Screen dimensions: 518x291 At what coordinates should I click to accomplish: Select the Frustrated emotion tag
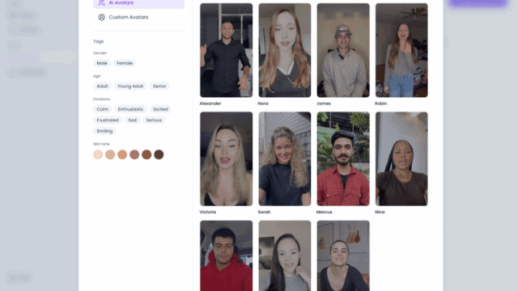[108, 120]
